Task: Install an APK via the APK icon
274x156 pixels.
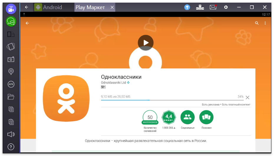Action: [x=11, y=84]
